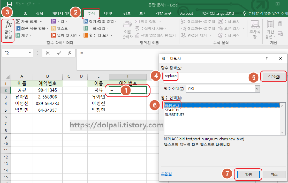Select column C header

point(69,76)
